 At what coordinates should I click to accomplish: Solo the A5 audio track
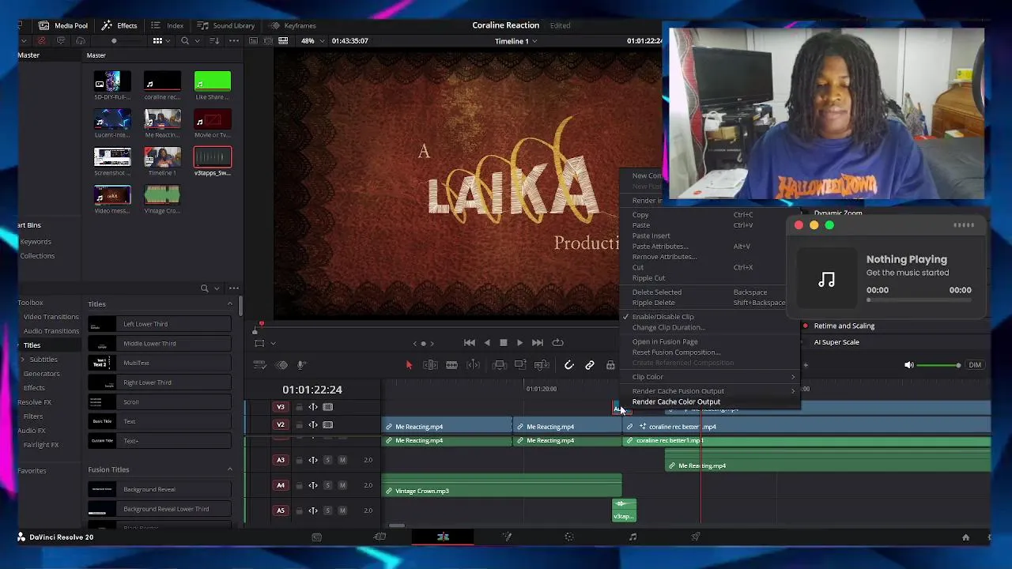[x=327, y=511]
